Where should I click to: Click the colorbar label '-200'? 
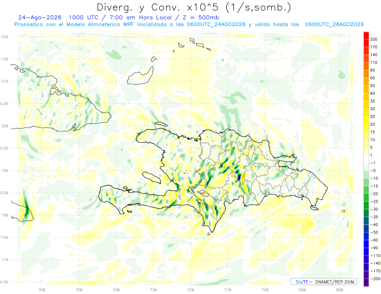click(x=376, y=278)
